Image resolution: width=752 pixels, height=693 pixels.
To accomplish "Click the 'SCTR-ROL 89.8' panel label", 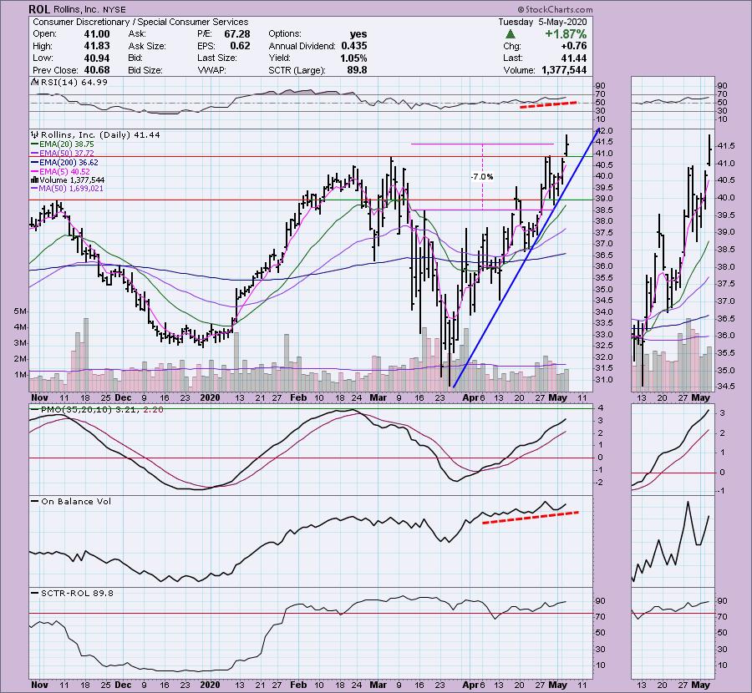I will (77, 594).
